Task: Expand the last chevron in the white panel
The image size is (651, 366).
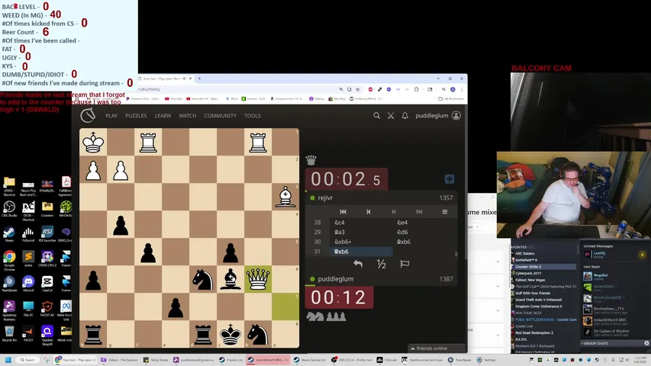Action: tap(498, 335)
